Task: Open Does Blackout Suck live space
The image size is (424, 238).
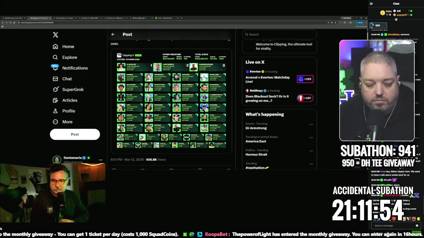Action: (x=267, y=99)
